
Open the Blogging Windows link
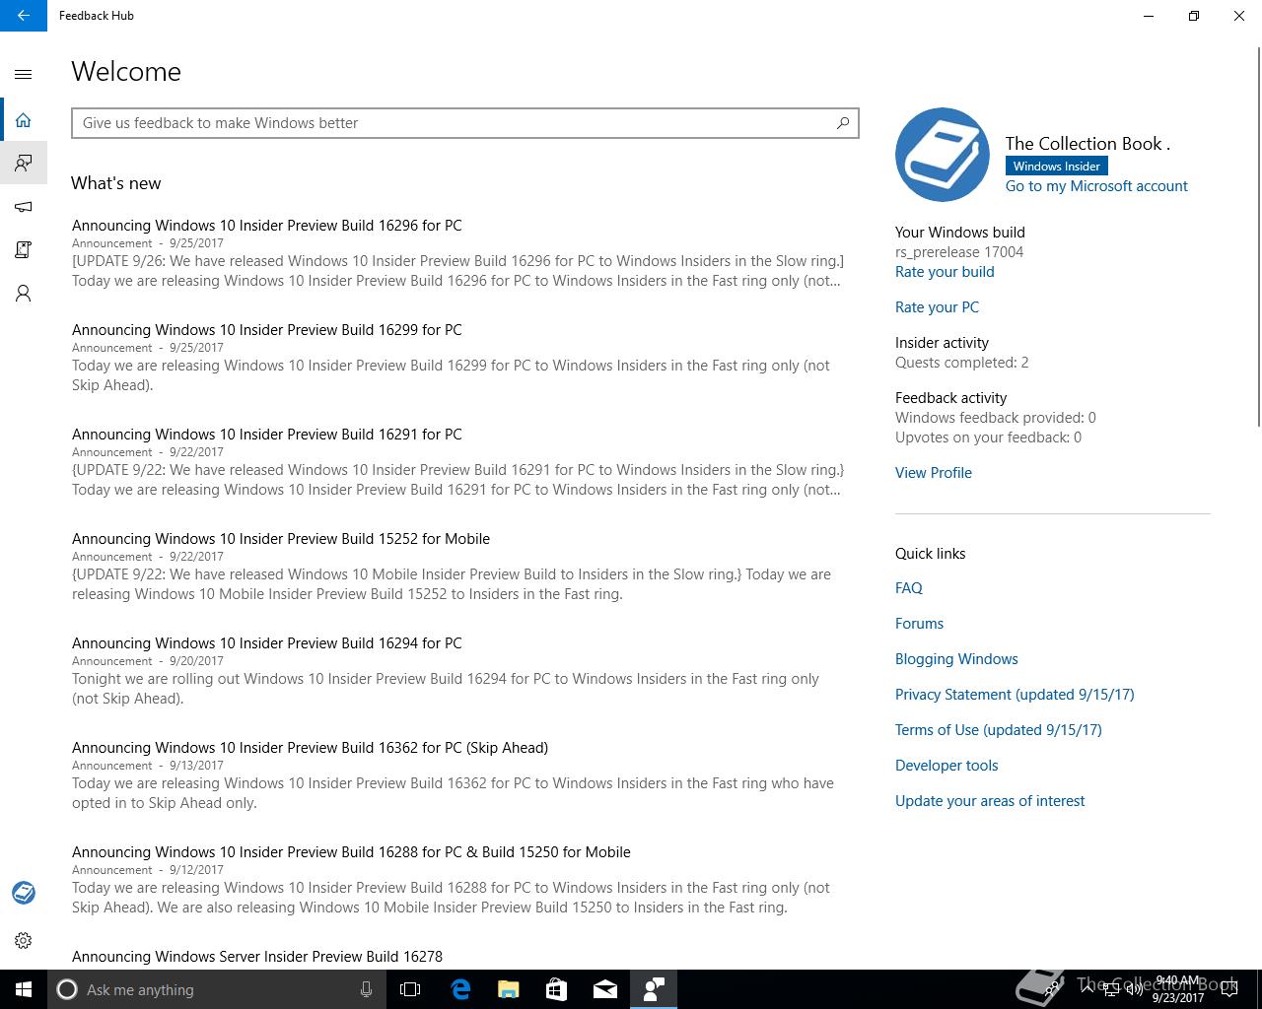tap(956, 659)
